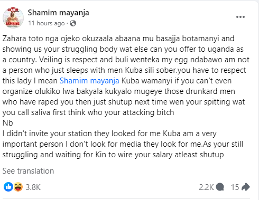Open the 11 hours ago timestamp

[47, 23]
